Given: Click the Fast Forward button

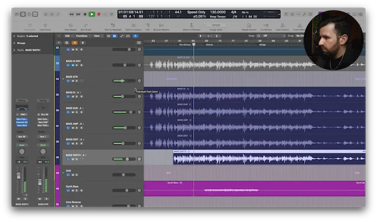Looking at the screenshot, I should [78, 14].
